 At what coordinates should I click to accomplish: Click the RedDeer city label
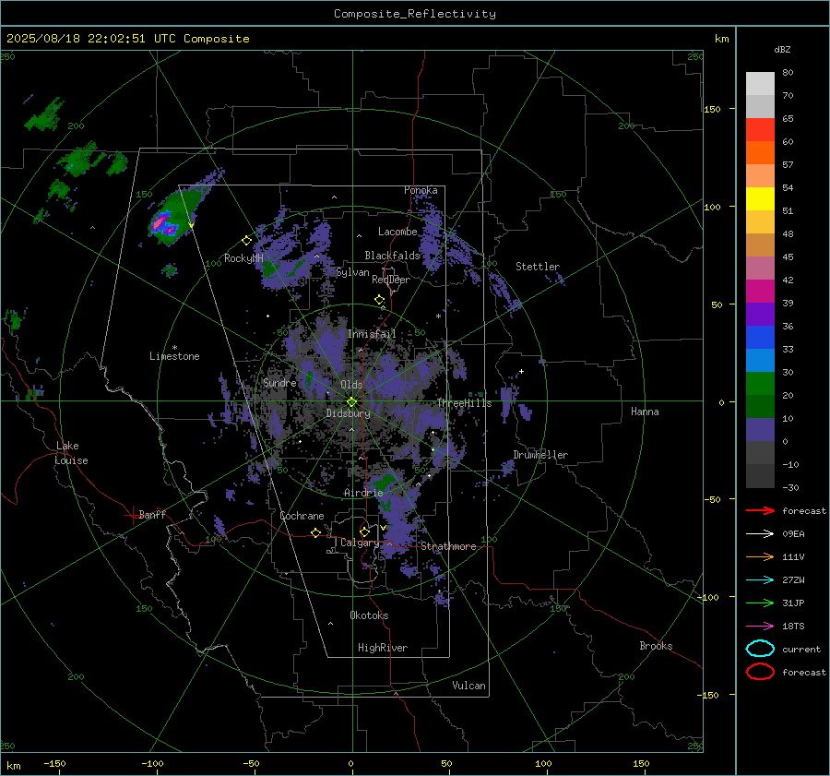coord(391,280)
